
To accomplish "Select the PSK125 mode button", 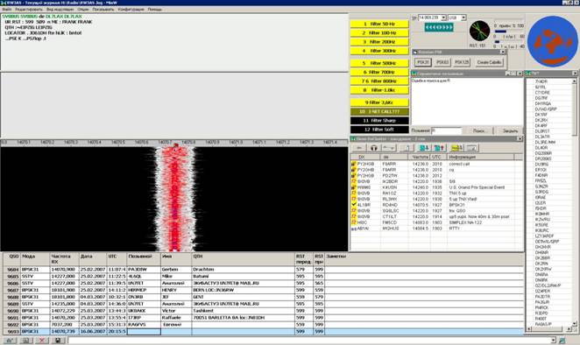I will click(462, 62).
